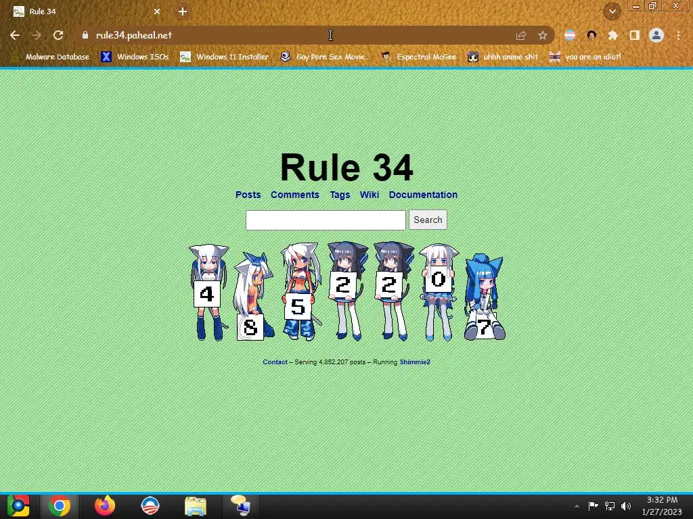Open the avatar extension next to the puzzle icon
The image size is (693, 519).
tap(591, 35)
